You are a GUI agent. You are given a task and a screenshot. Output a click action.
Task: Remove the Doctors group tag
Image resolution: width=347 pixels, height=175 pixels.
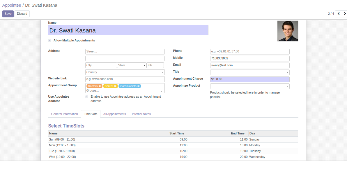point(100,86)
